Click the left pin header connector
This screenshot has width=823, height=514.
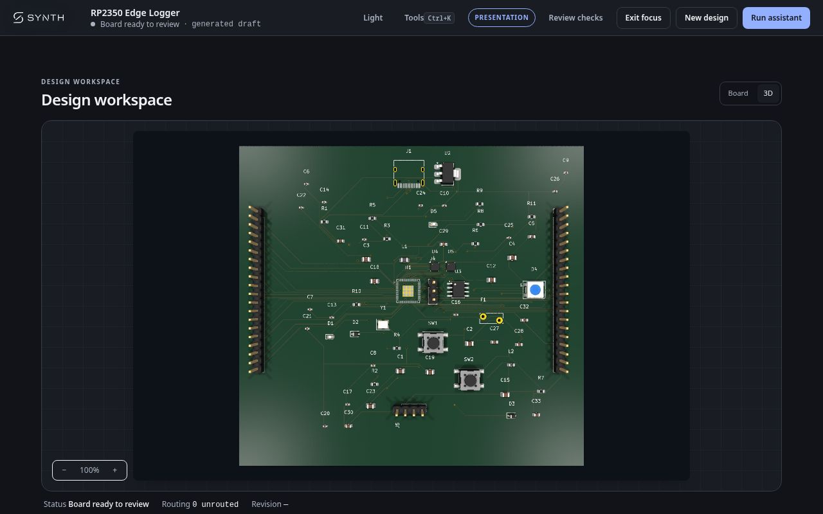click(x=257, y=288)
